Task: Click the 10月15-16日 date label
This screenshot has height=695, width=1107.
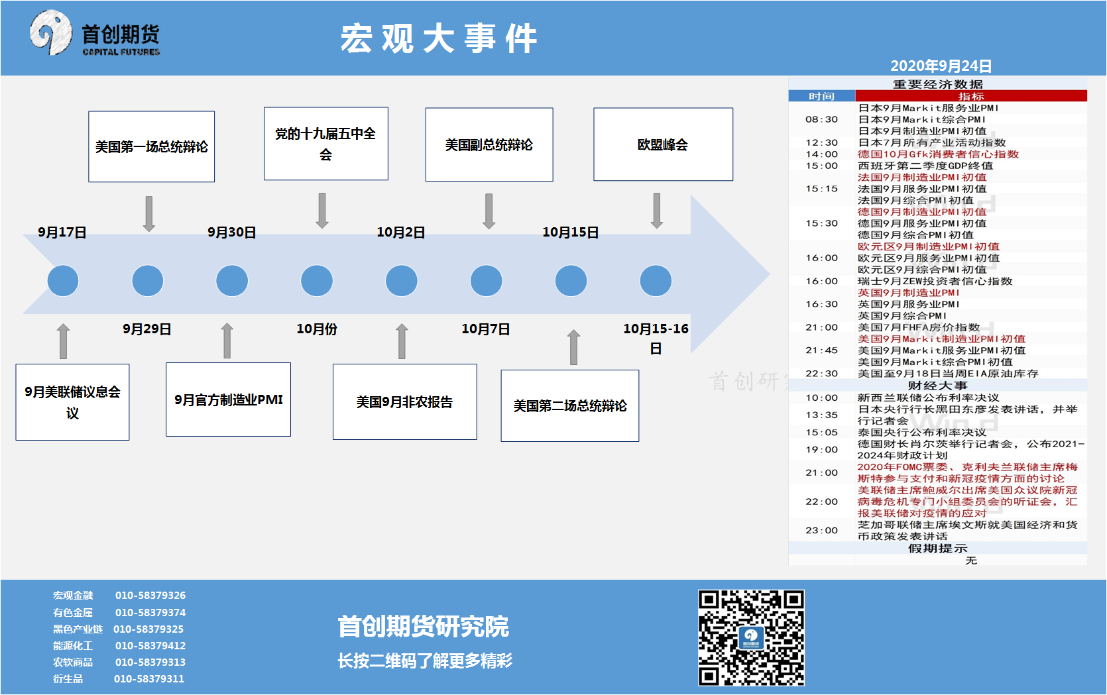Action: 656,338
